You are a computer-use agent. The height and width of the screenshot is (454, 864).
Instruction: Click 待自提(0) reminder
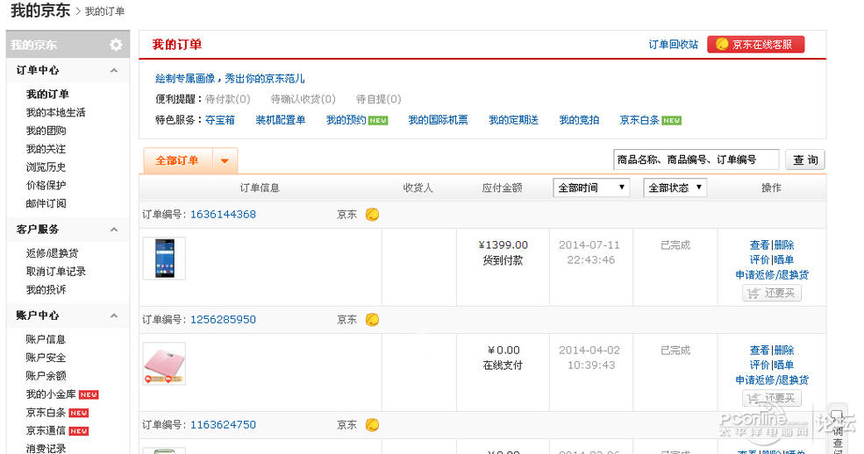pyautogui.click(x=379, y=99)
